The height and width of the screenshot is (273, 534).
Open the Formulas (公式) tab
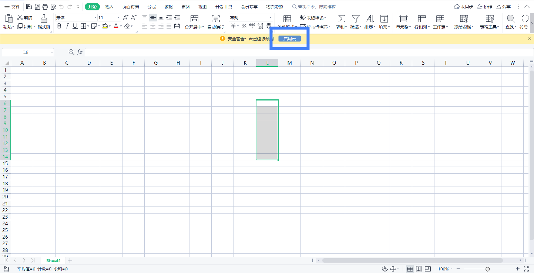tap(151, 7)
